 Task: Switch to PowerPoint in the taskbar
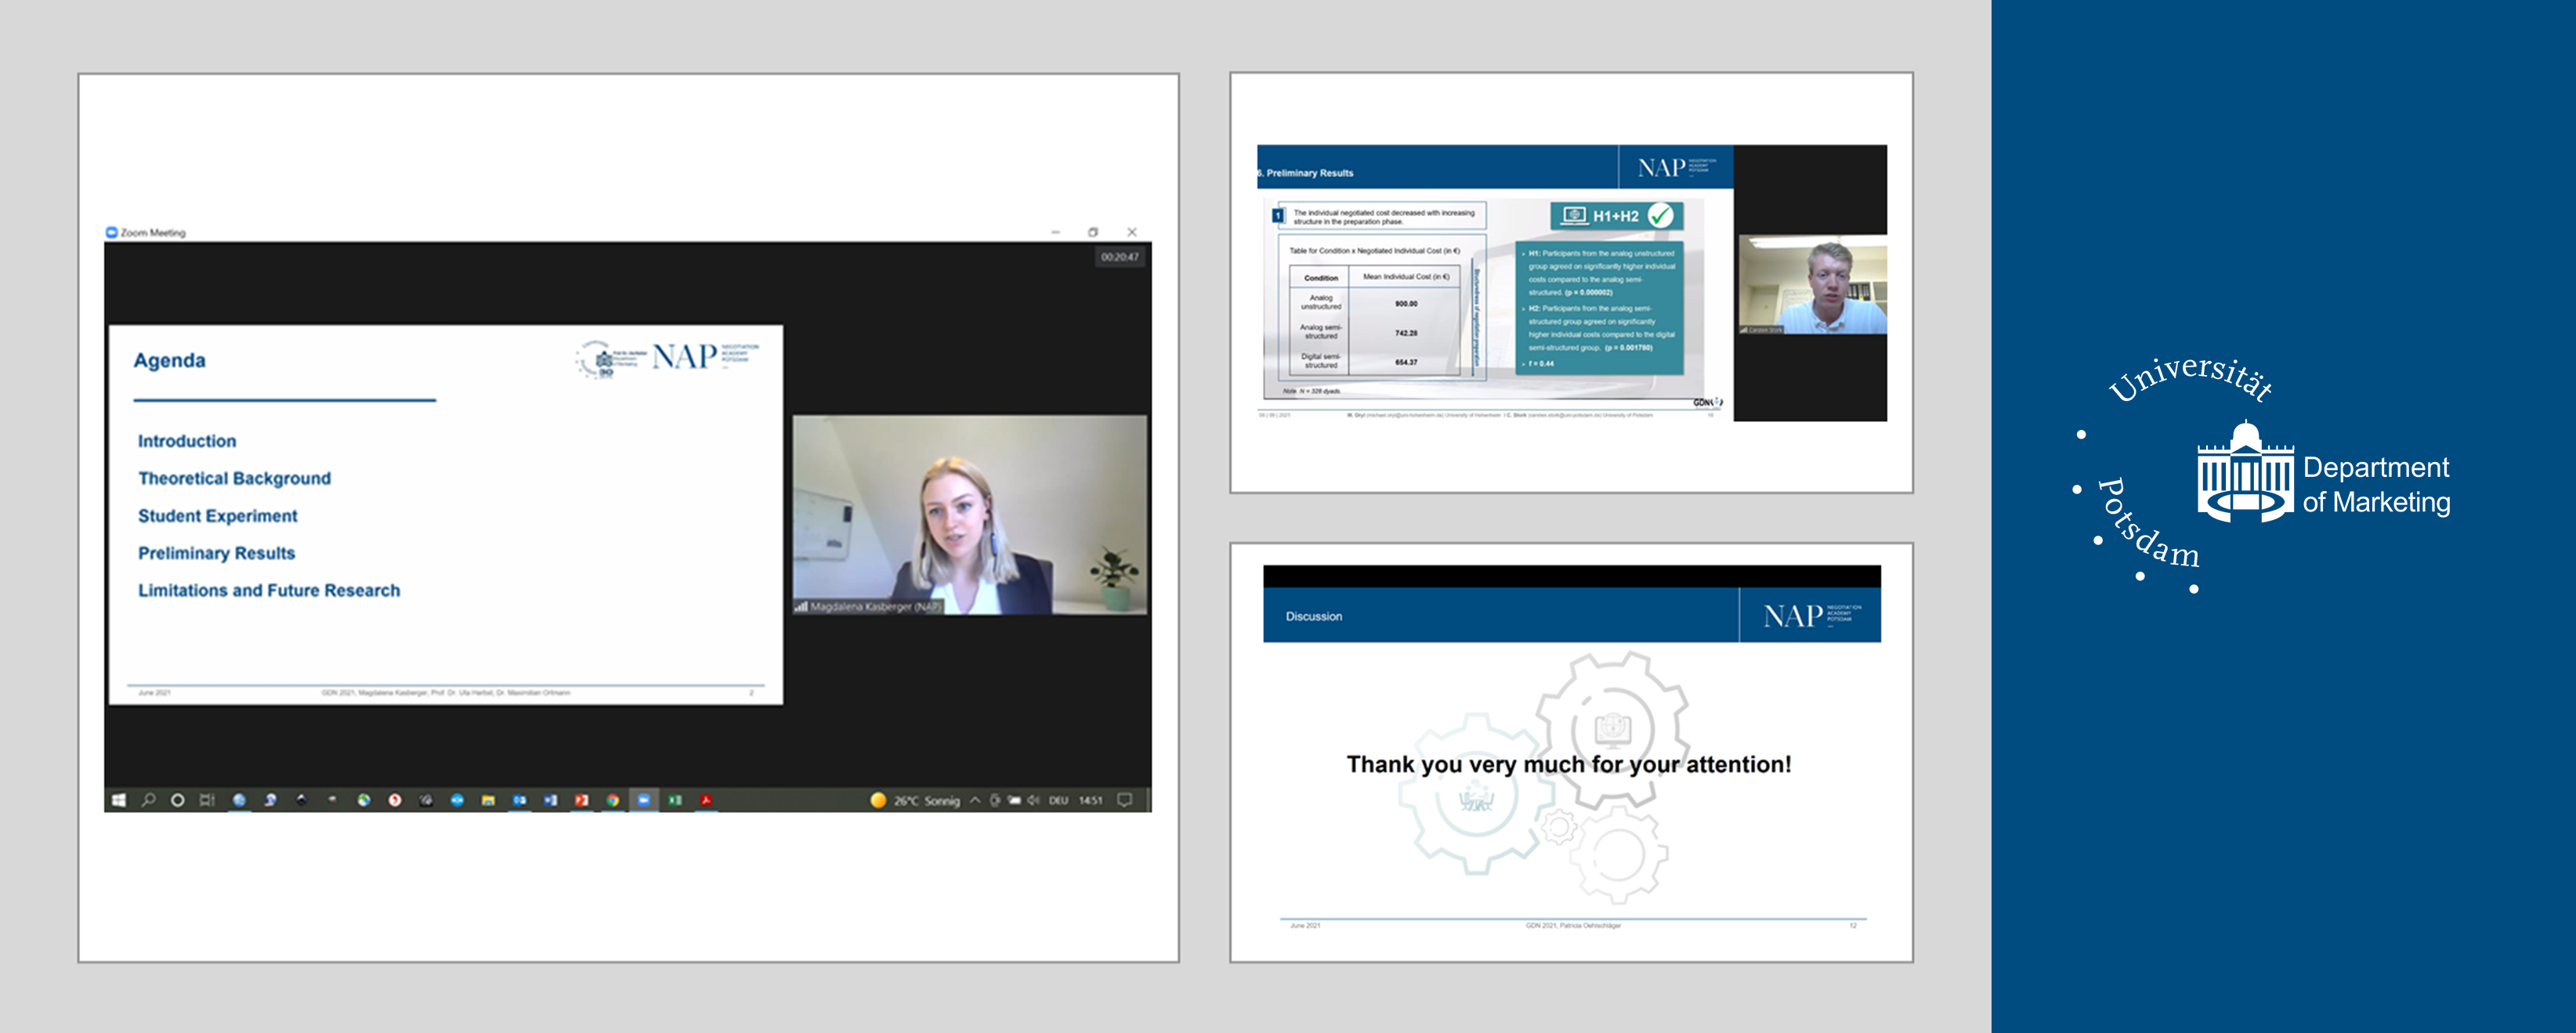tap(581, 800)
